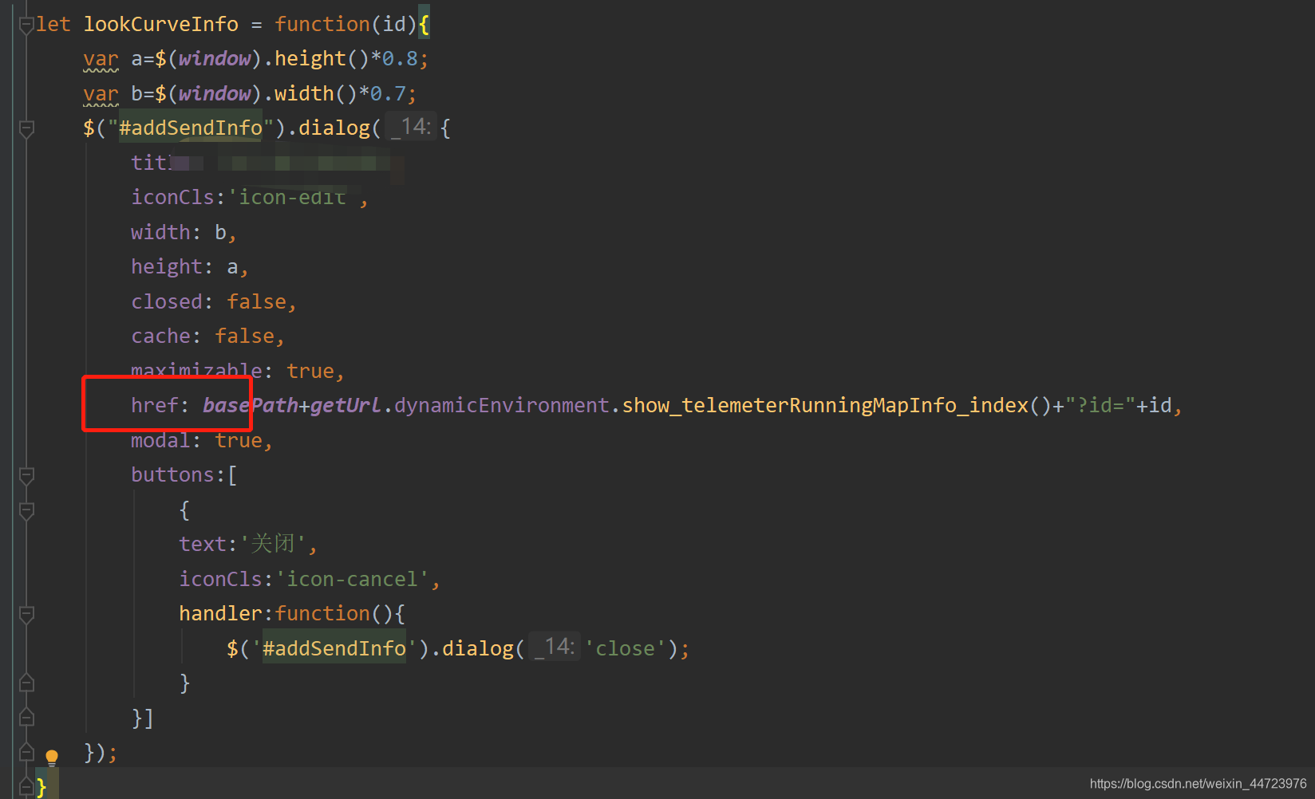This screenshot has width=1315, height=799.
Task: Click function(id) in the first line
Action: pos(346,25)
